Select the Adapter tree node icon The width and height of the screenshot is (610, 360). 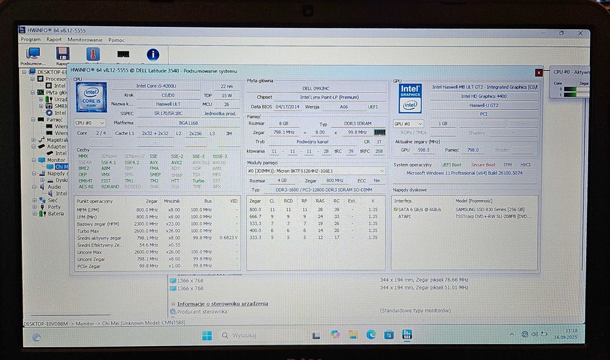41,146
